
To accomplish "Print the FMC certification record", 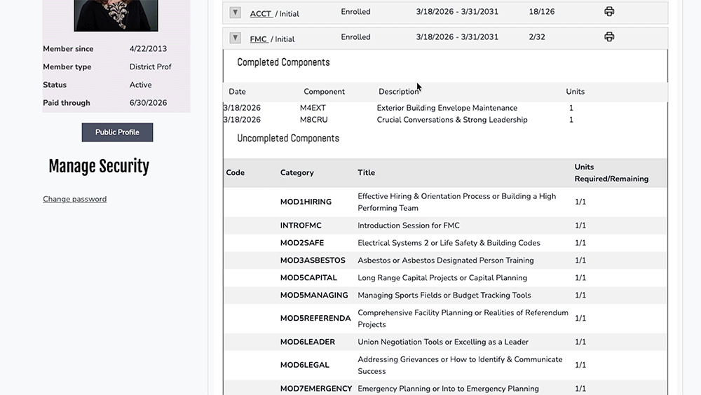I will coord(609,37).
